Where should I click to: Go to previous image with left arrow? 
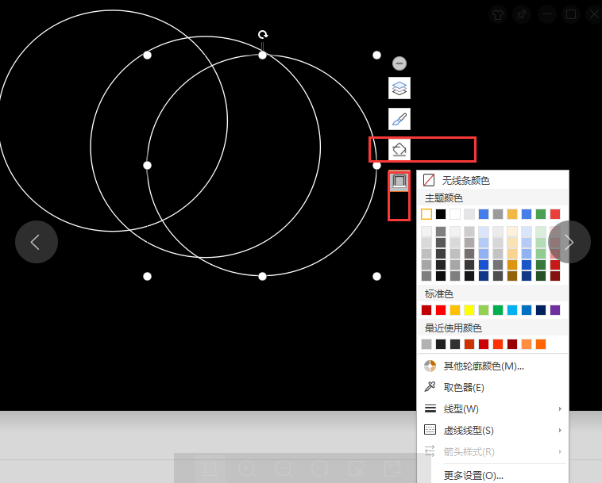36,242
